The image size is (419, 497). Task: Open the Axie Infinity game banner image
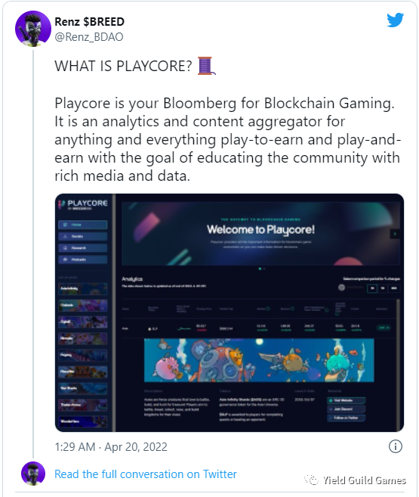click(x=259, y=360)
